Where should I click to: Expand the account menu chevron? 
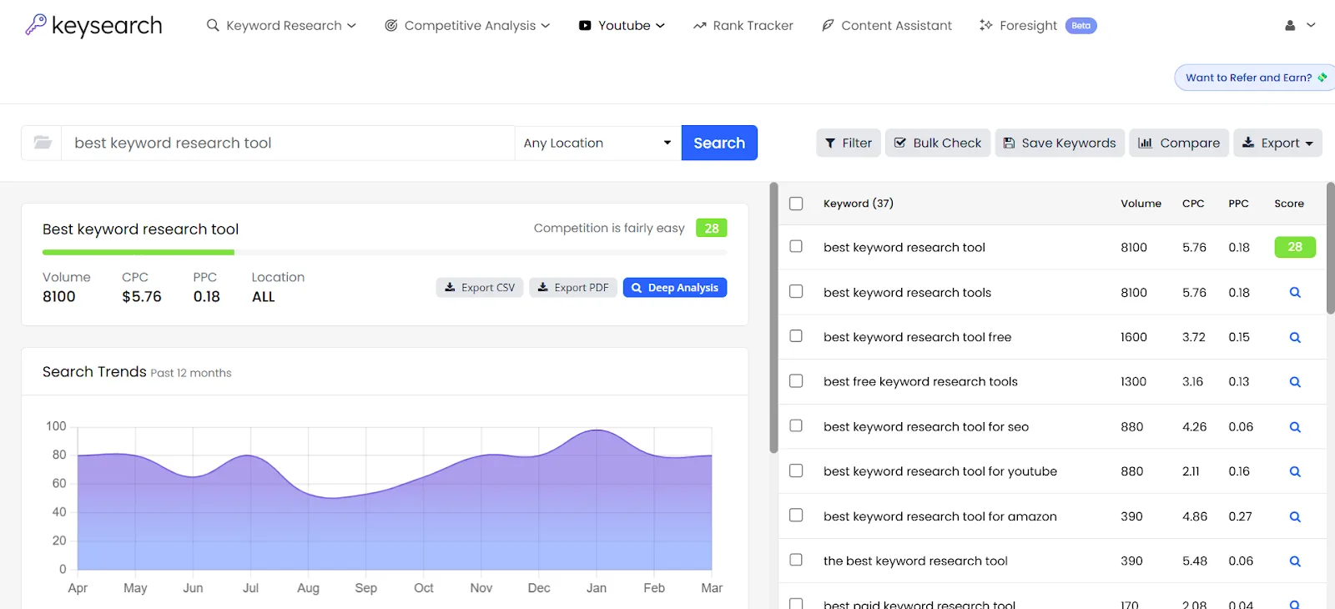1311,26
